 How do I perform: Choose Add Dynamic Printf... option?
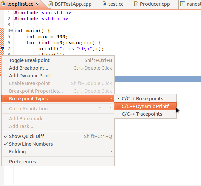click(x=58, y=76)
